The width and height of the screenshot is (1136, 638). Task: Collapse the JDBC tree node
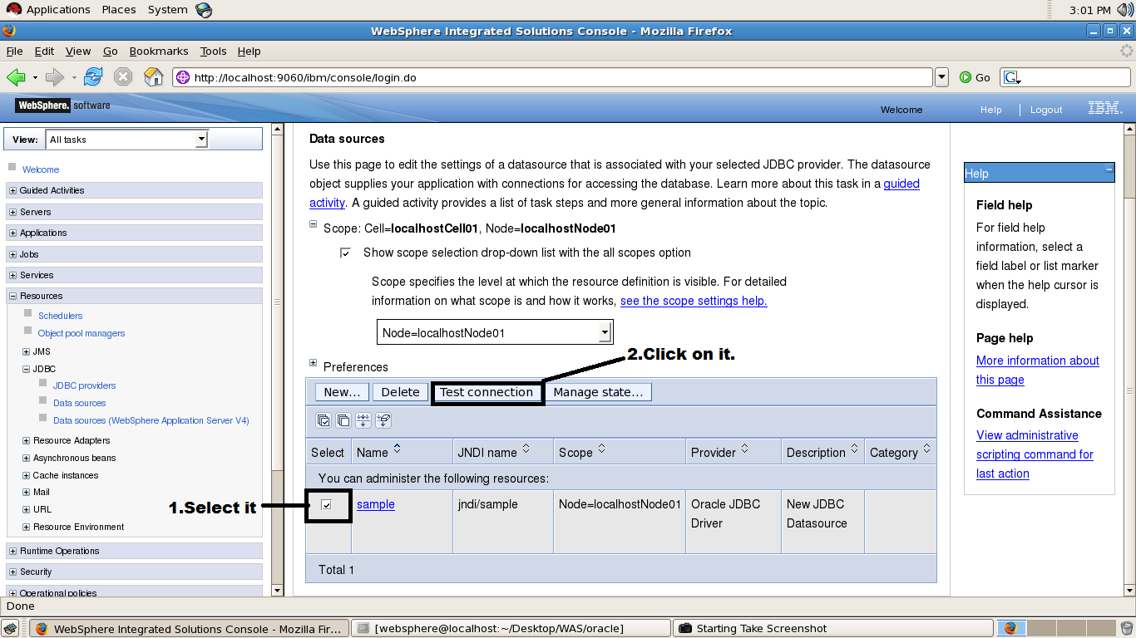point(26,369)
